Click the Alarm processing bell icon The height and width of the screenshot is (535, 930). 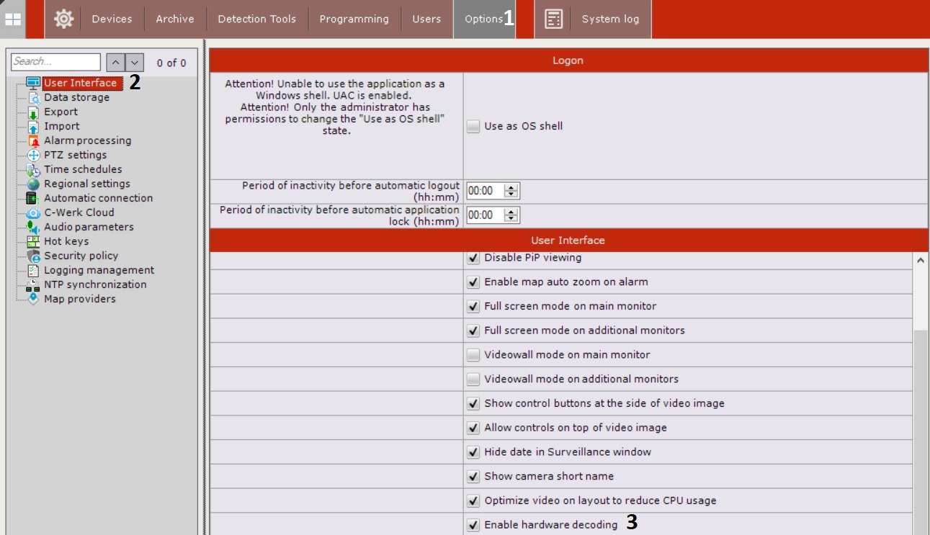(x=33, y=141)
